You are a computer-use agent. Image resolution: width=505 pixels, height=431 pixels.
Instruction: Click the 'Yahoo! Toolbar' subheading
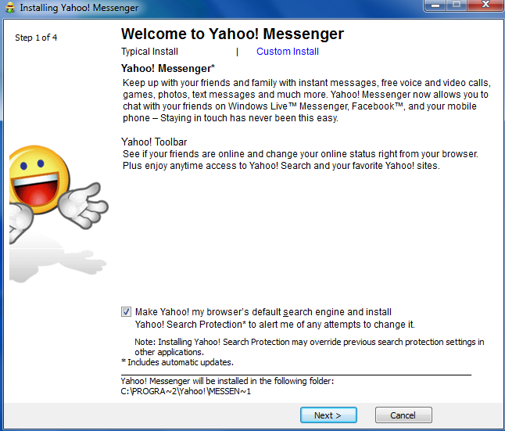tap(154, 142)
